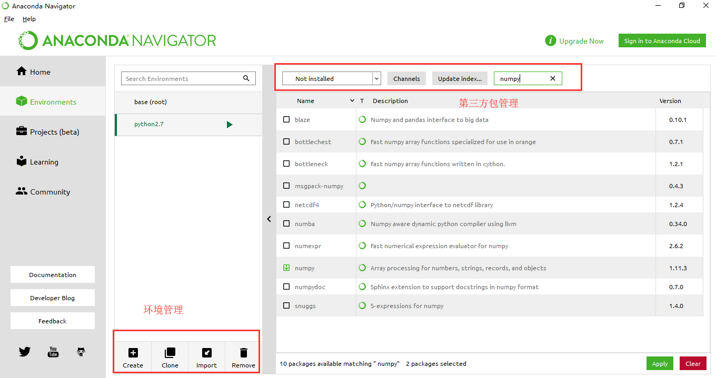Viewport: 716px width, 378px height.
Task: Check the netcdf4 package checkbox
Action: click(286, 205)
